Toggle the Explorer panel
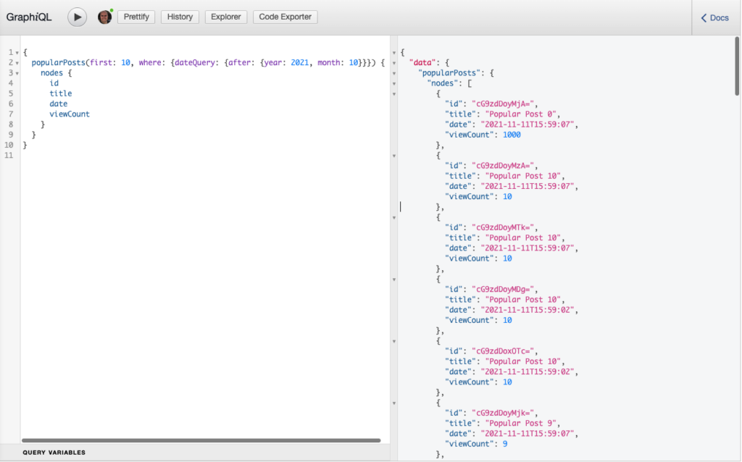The width and height of the screenshot is (742, 462). pyautogui.click(x=225, y=17)
